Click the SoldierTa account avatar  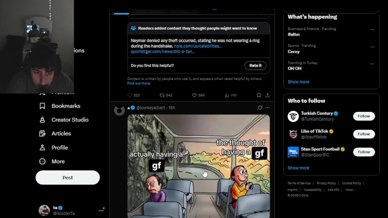click(x=44, y=210)
